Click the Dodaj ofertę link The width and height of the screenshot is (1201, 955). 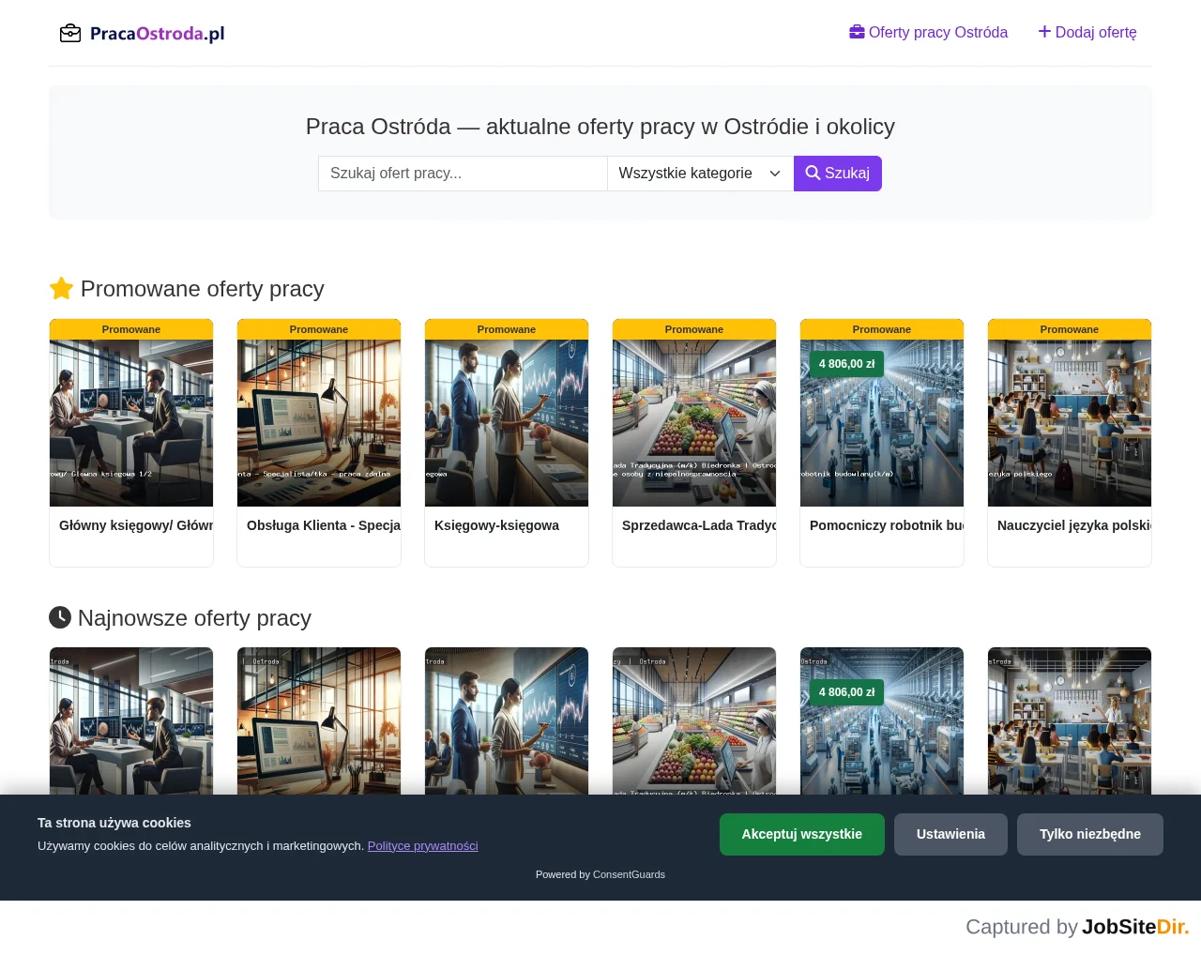coord(1087,32)
